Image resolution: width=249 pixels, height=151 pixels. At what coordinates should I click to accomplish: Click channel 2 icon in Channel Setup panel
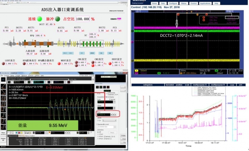click(101, 87)
